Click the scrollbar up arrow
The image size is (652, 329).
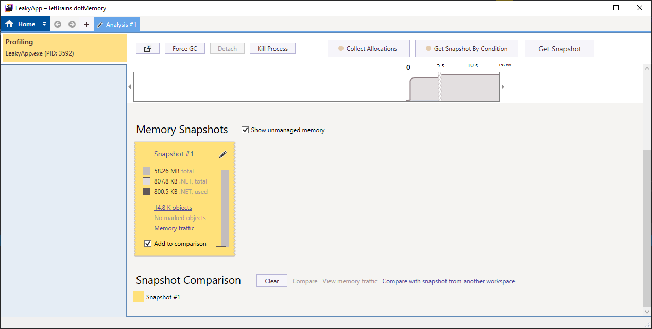[647, 68]
